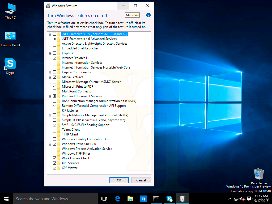
Task: Select Windows Identity Foundation 3.5 text
Action: click(85, 139)
